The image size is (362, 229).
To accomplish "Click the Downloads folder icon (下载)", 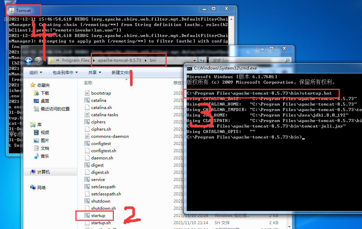I will 36,93.
